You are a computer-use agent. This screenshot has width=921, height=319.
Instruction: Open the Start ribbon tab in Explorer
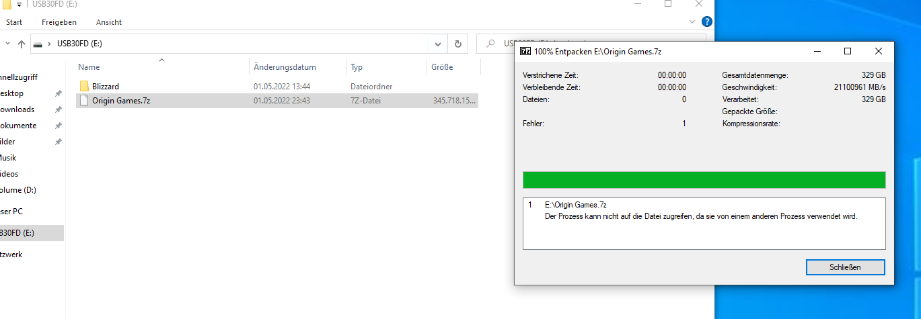[14, 22]
